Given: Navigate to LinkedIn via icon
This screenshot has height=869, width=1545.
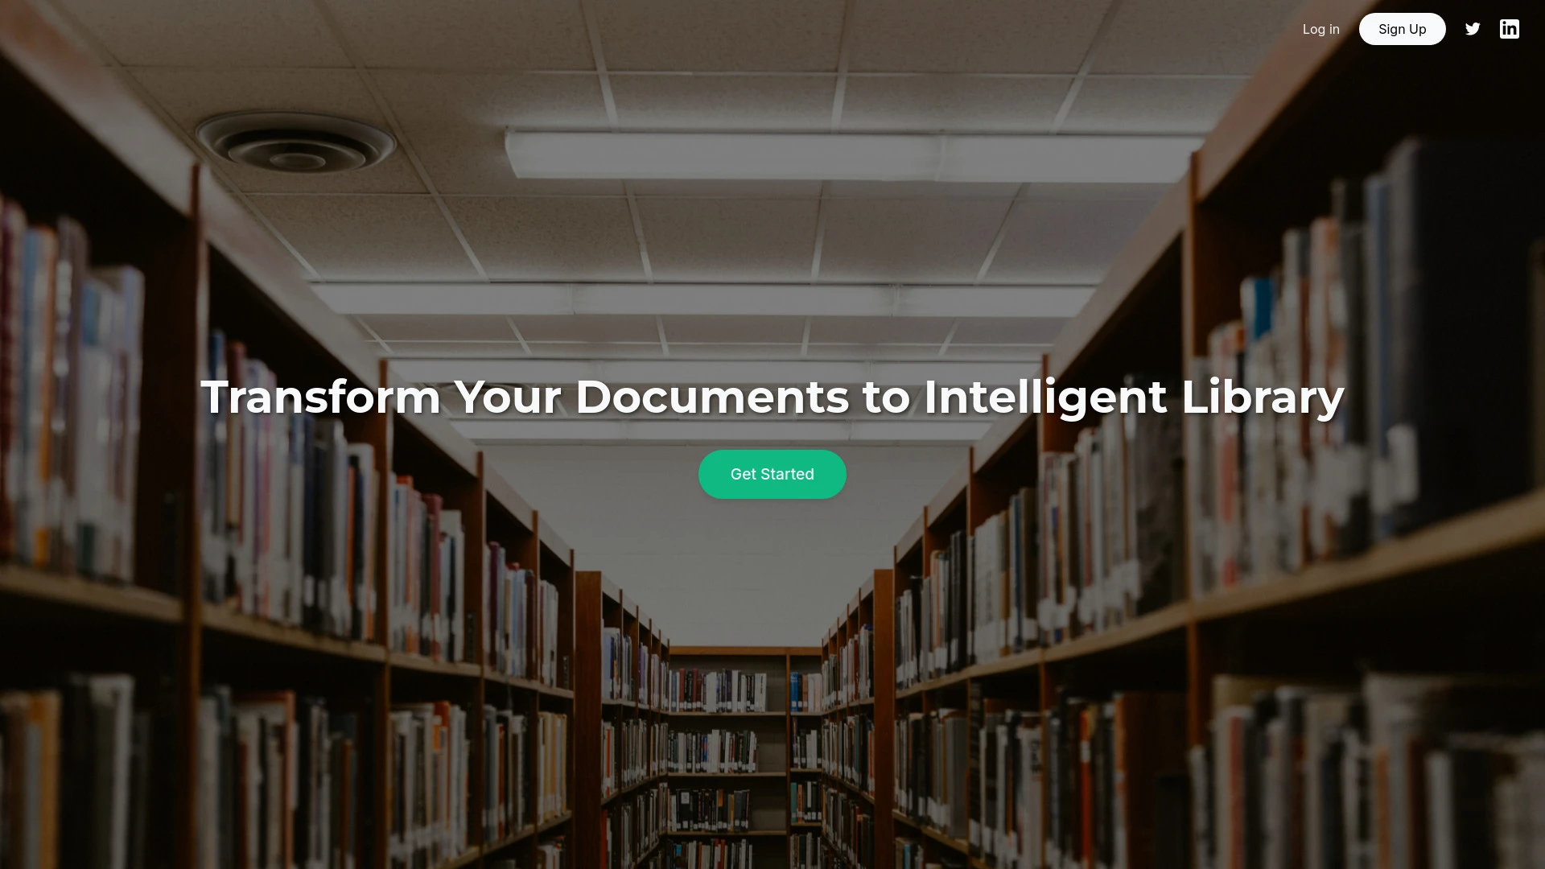Looking at the screenshot, I should (1510, 29).
